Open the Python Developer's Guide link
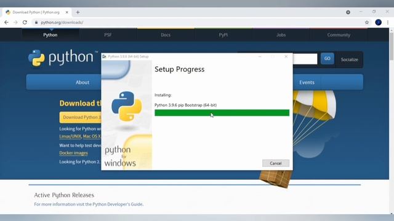Image resolution: width=394 pixels, height=221 pixels. click(x=118, y=204)
